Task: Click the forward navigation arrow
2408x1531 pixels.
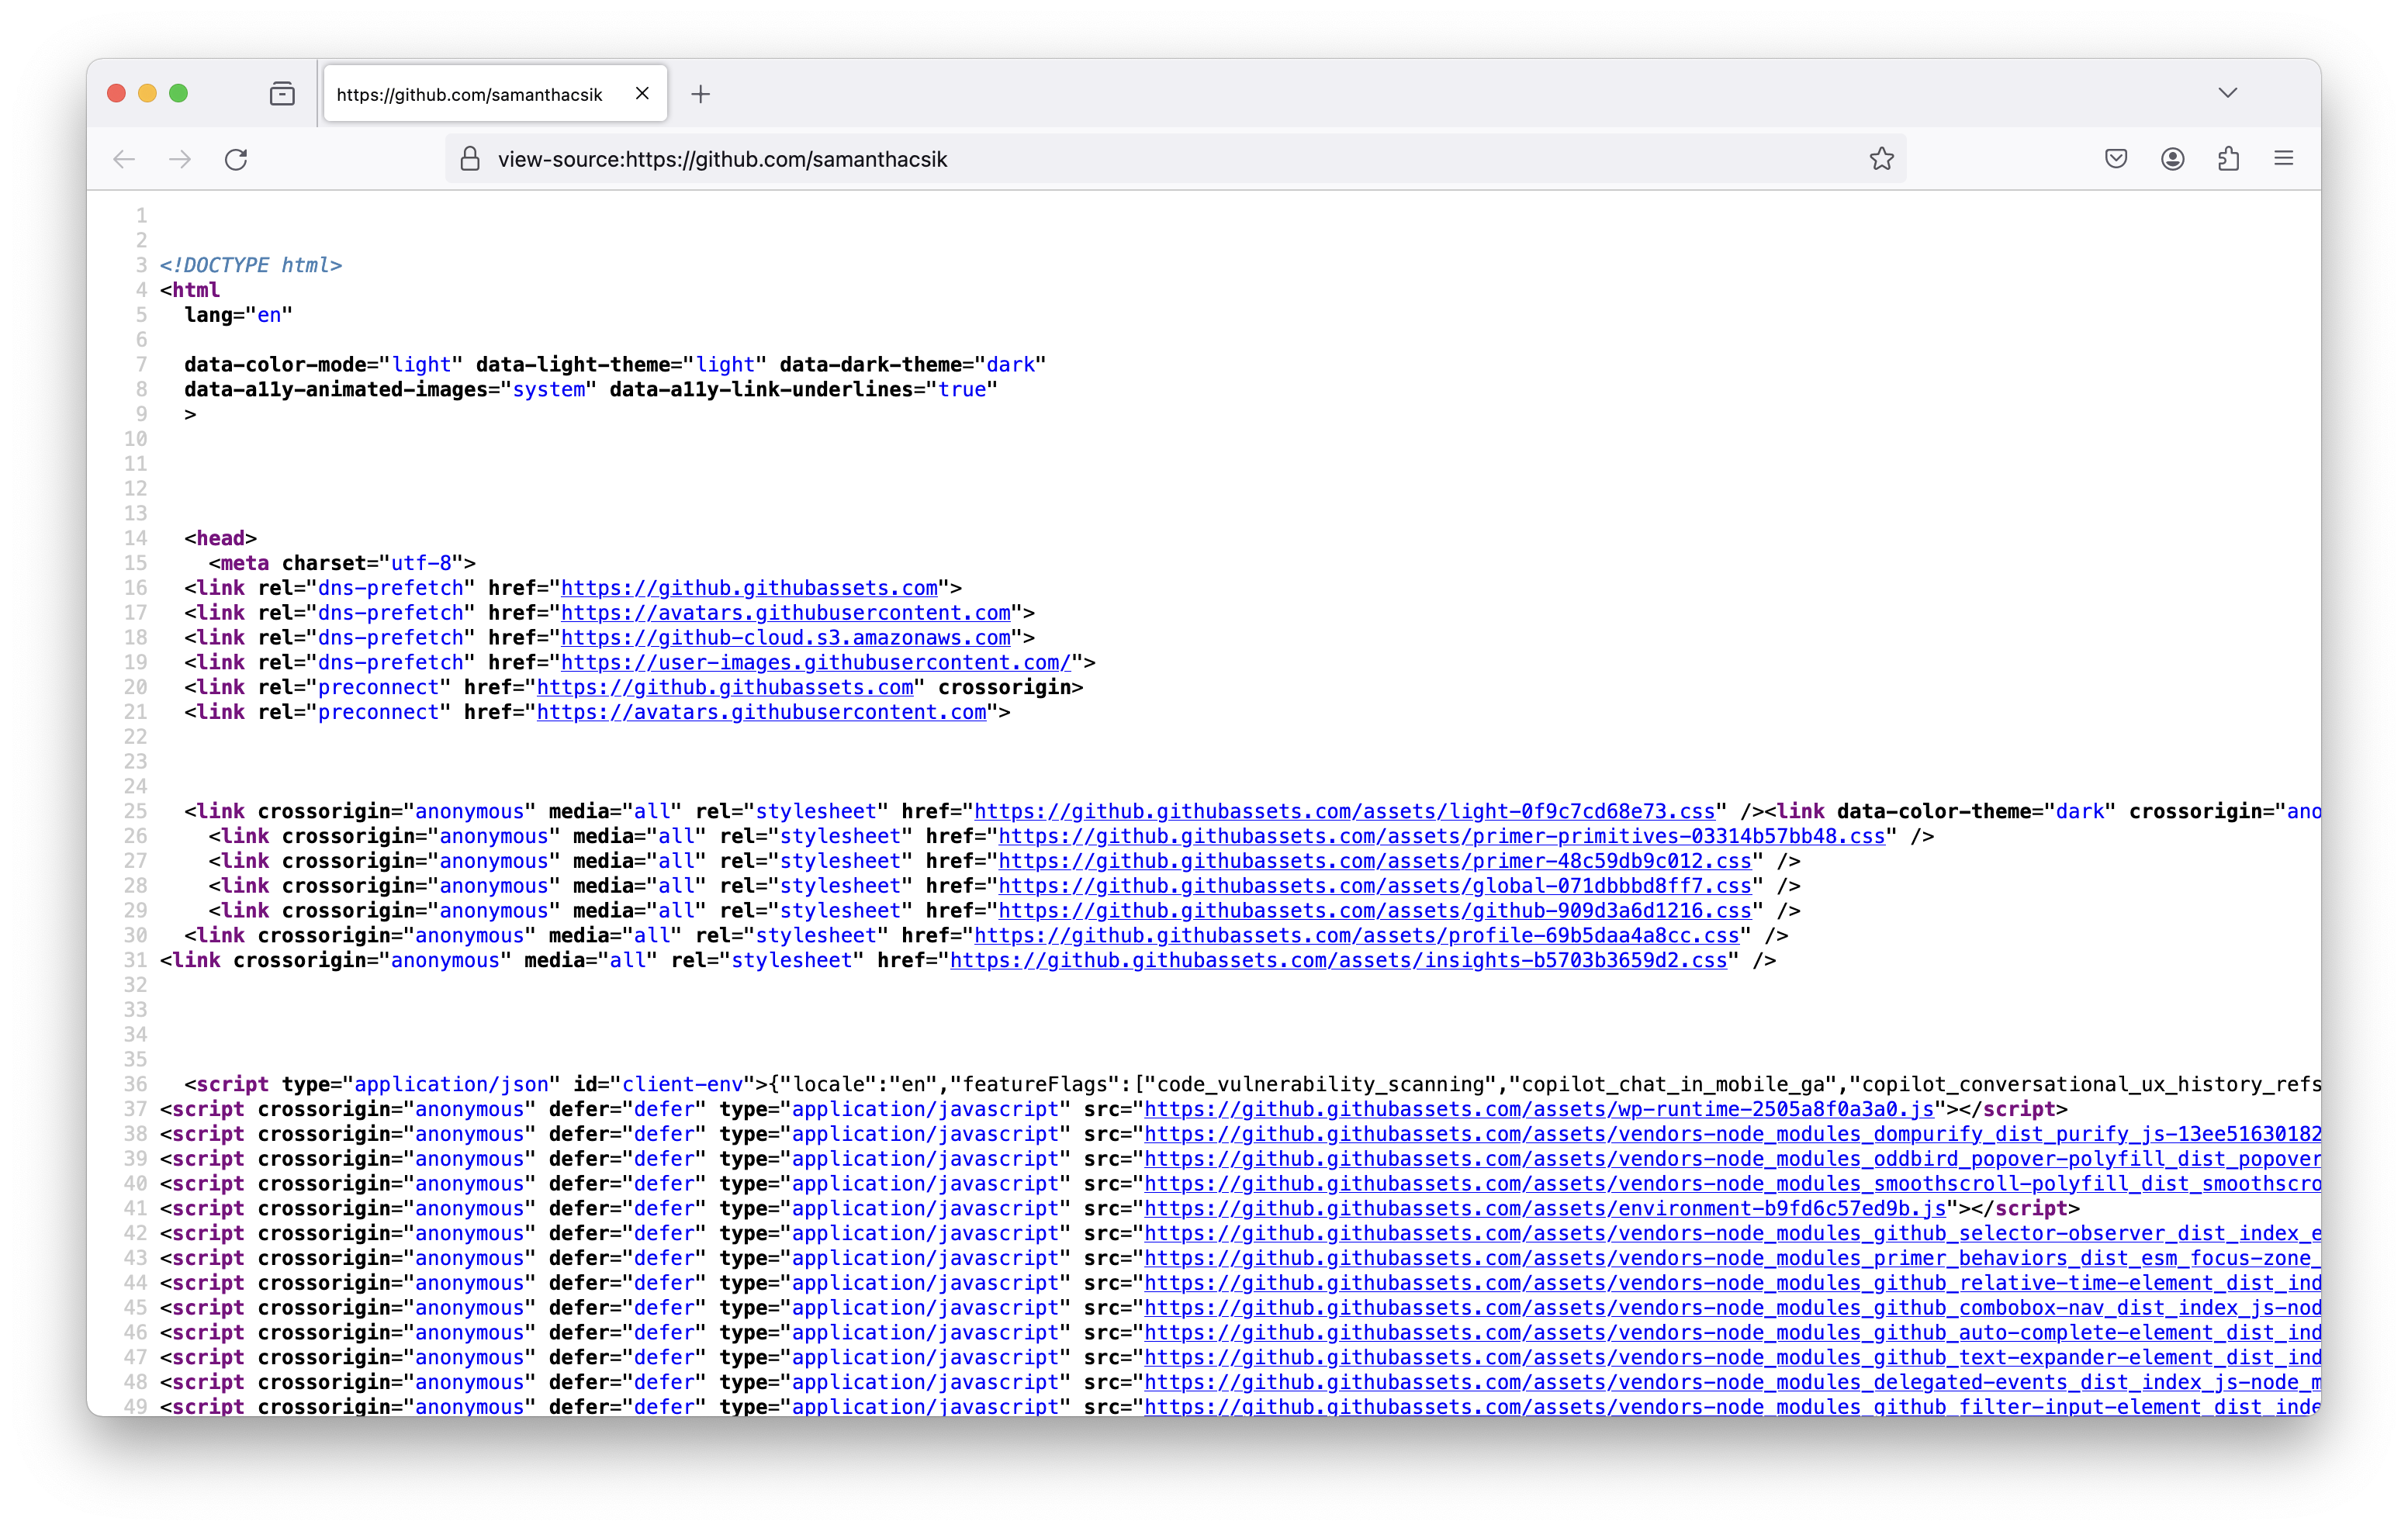Action: click(180, 159)
